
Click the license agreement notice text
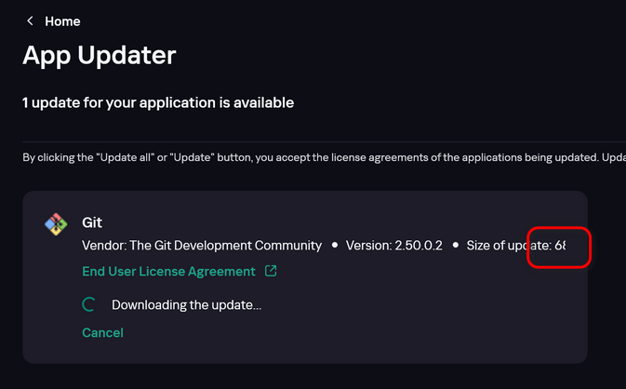click(x=325, y=157)
